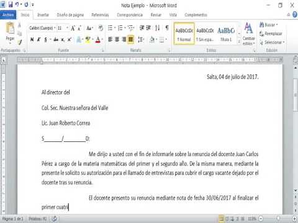This screenshot has width=298, height=223.
Task: Open the Buscar dropdown arrow
Action: (x=277, y=25)
